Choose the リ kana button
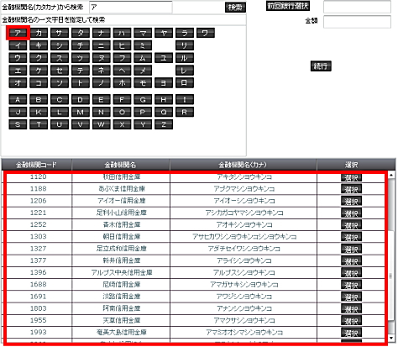This screenshot has height=347, width=398. pyautogui.click(x=185, y=45)
